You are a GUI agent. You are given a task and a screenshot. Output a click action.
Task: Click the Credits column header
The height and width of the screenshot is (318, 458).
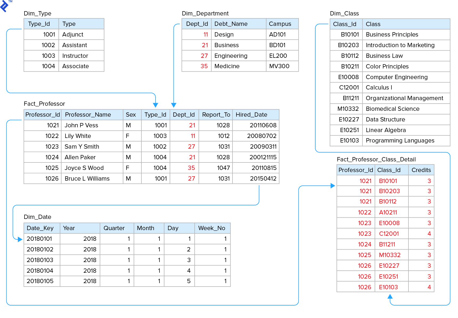(x=421, y=170)
